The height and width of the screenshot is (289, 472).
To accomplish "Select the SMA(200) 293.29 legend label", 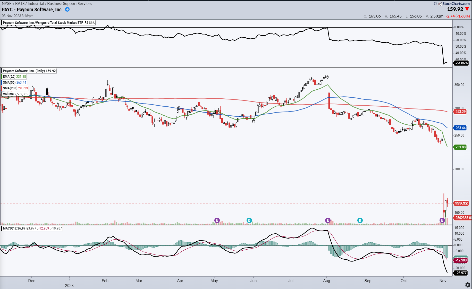I will (15, 88).
